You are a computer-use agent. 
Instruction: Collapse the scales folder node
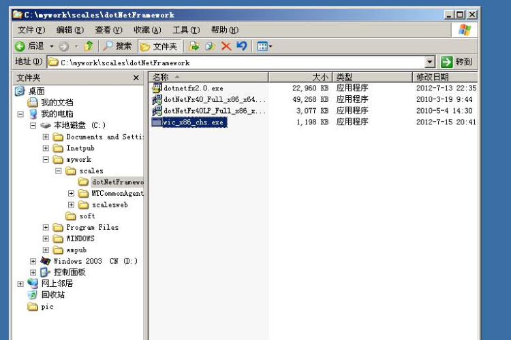point(59,171)
